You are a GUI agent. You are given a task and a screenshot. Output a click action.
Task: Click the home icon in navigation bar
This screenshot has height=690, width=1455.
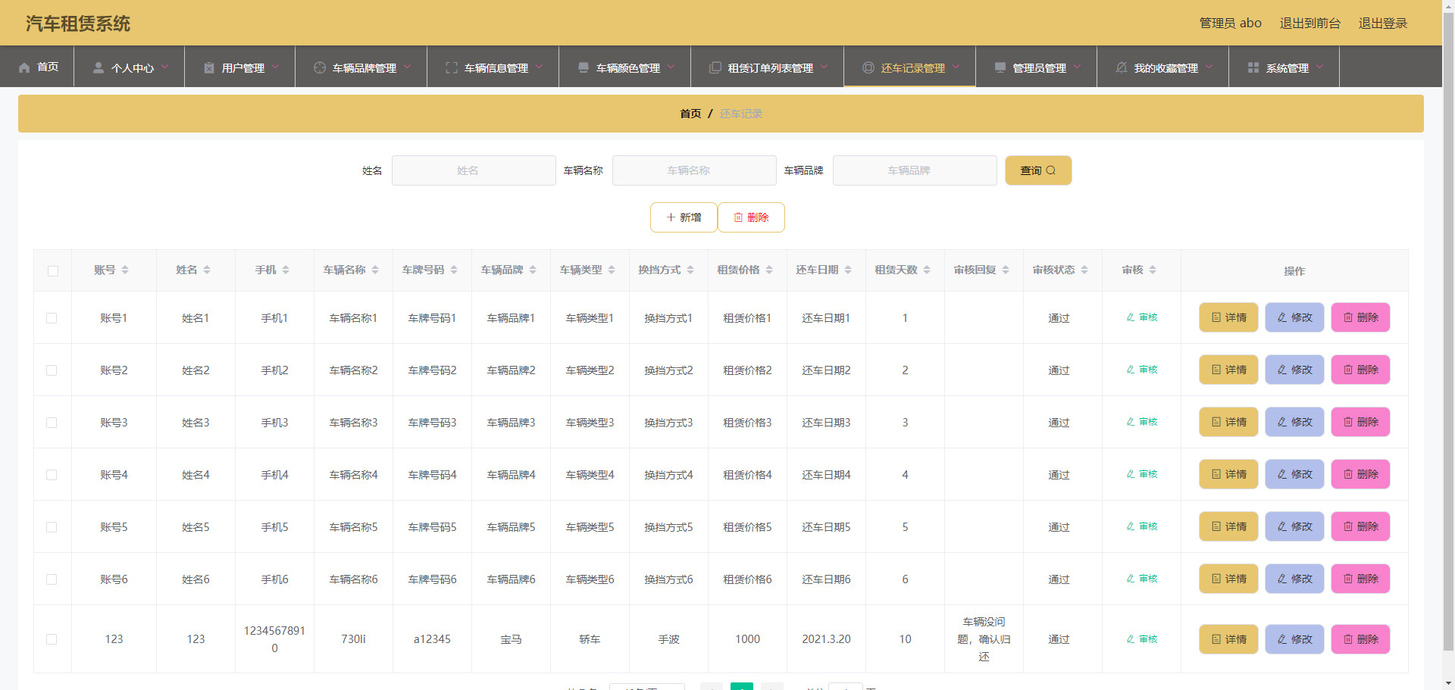(24, 67)
